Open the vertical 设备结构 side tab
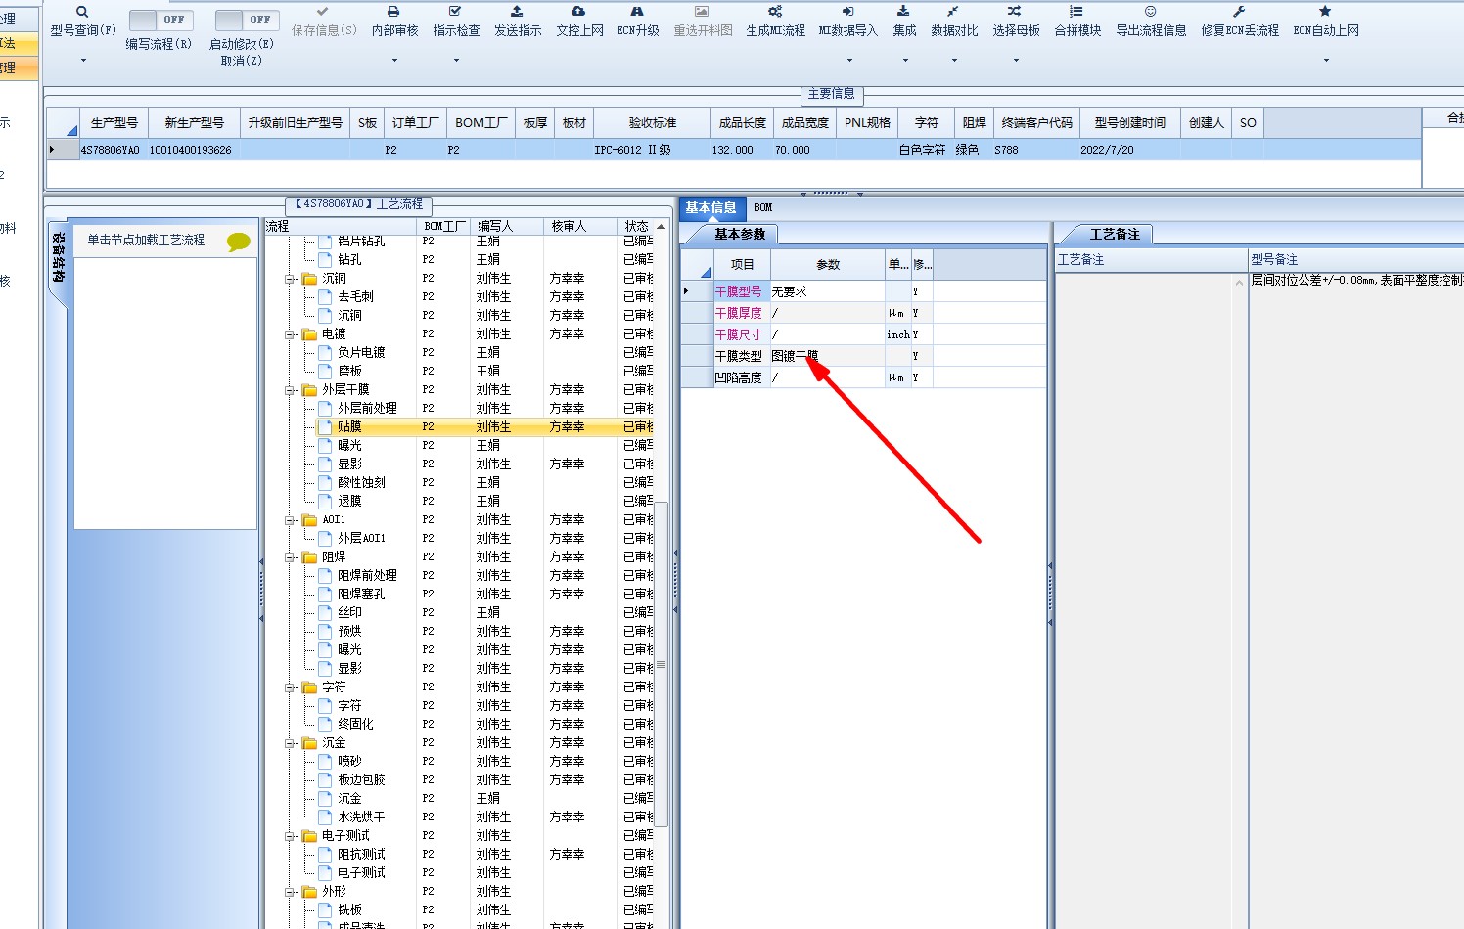 [59, 259]
